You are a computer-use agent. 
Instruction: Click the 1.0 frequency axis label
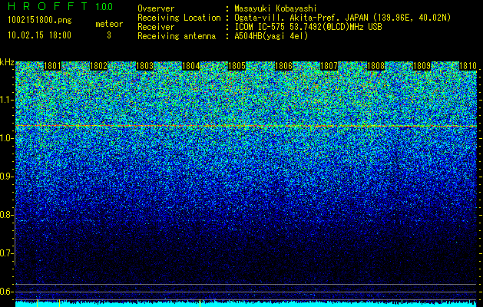6,138
